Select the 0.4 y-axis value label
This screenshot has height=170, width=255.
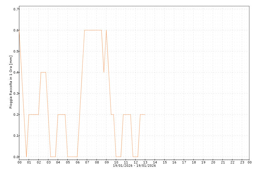[x=16, y=72]
